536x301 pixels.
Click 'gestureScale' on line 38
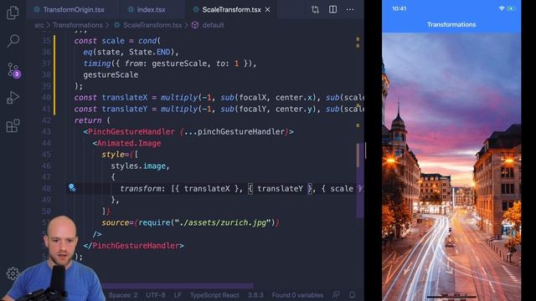(x=111, y=74)
